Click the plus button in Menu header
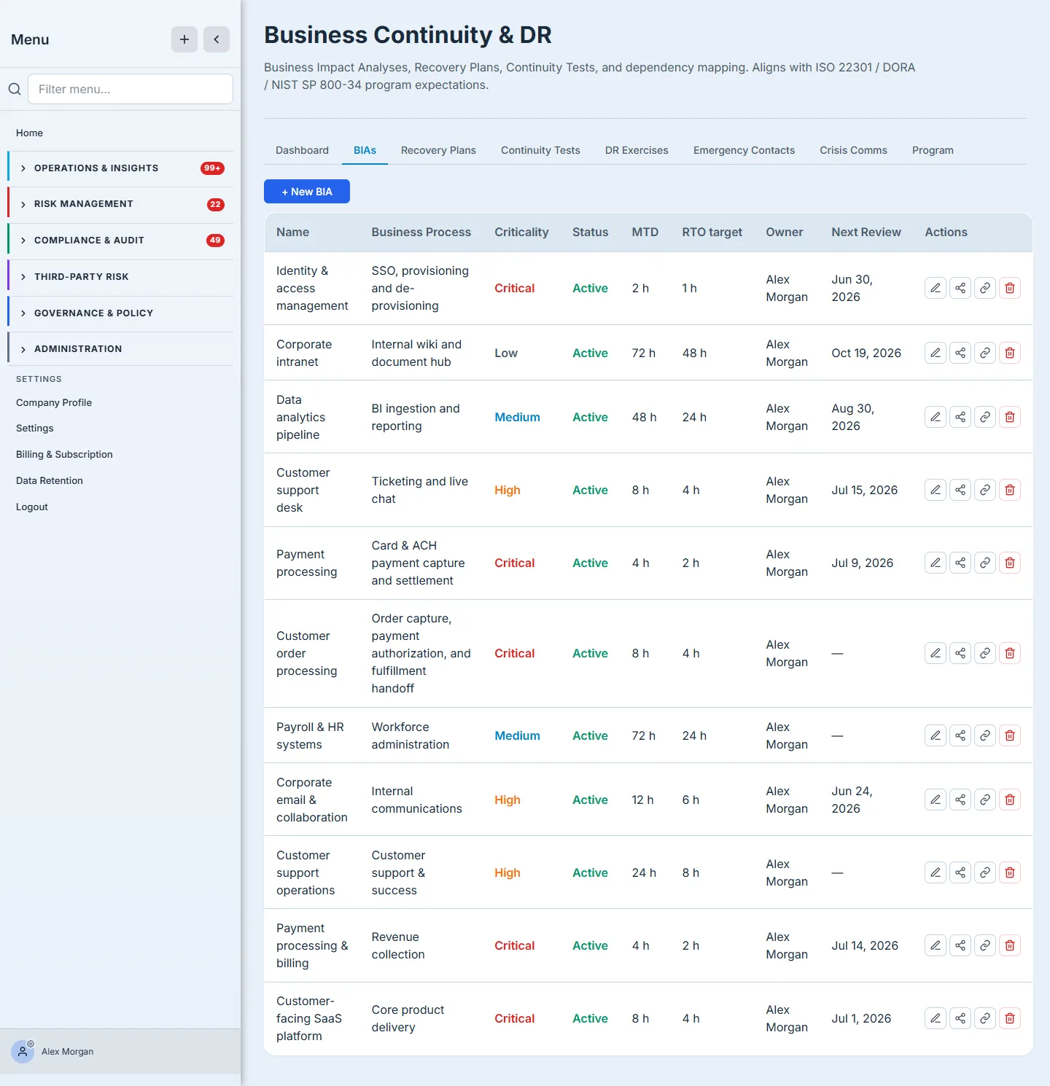1050x1086 pixels. tap(184, 39)
